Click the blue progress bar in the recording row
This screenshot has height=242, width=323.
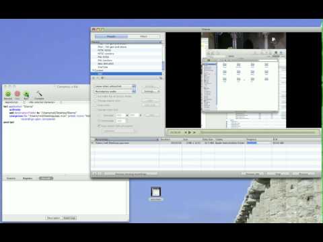tap(252, 143)
